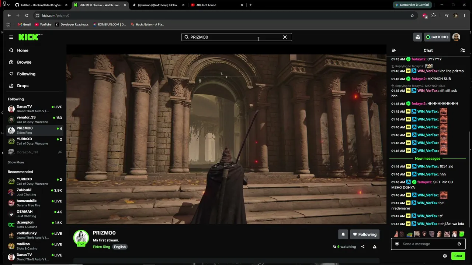Click the chat identity shield icon
The height and width of the screenshot is (265, 472).
click(397, 244)
